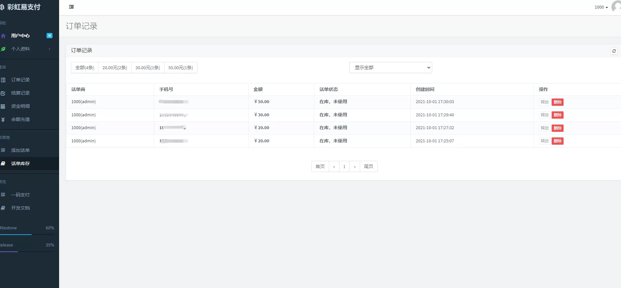Open the 显示全部 filter dropdown
This screenshot has height=288, width=621.
pos(390,68)
